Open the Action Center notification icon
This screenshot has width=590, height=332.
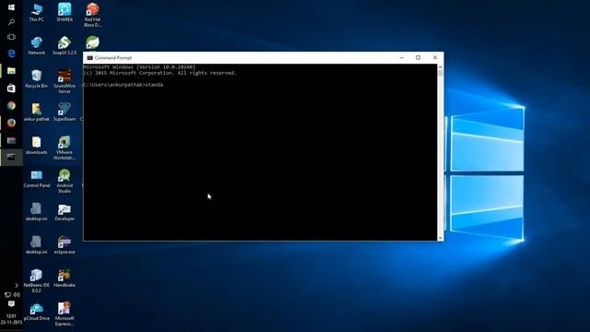click(11, 303)
